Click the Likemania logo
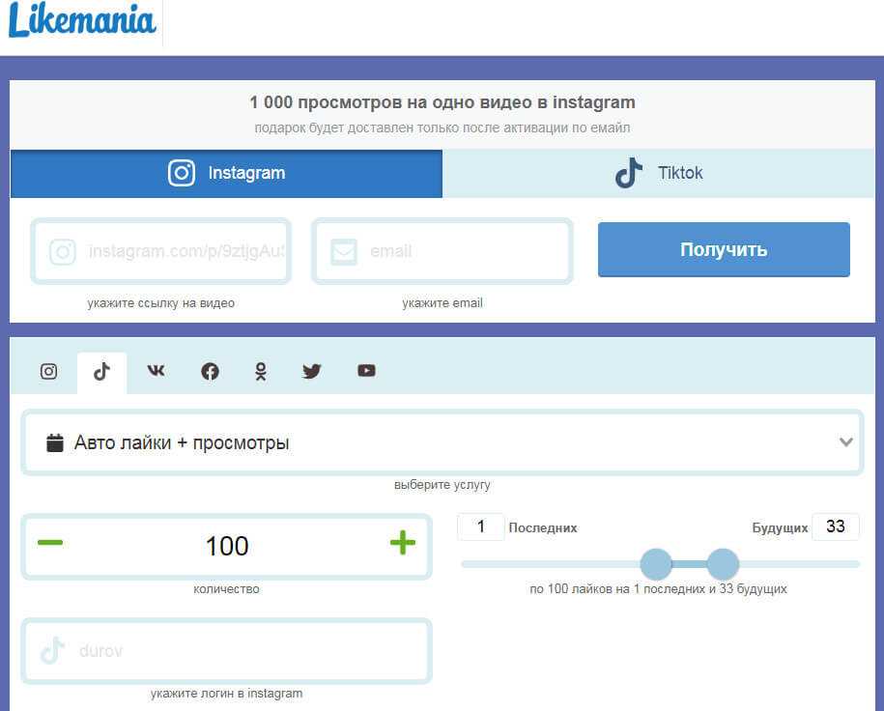 (x=82, y=21)
